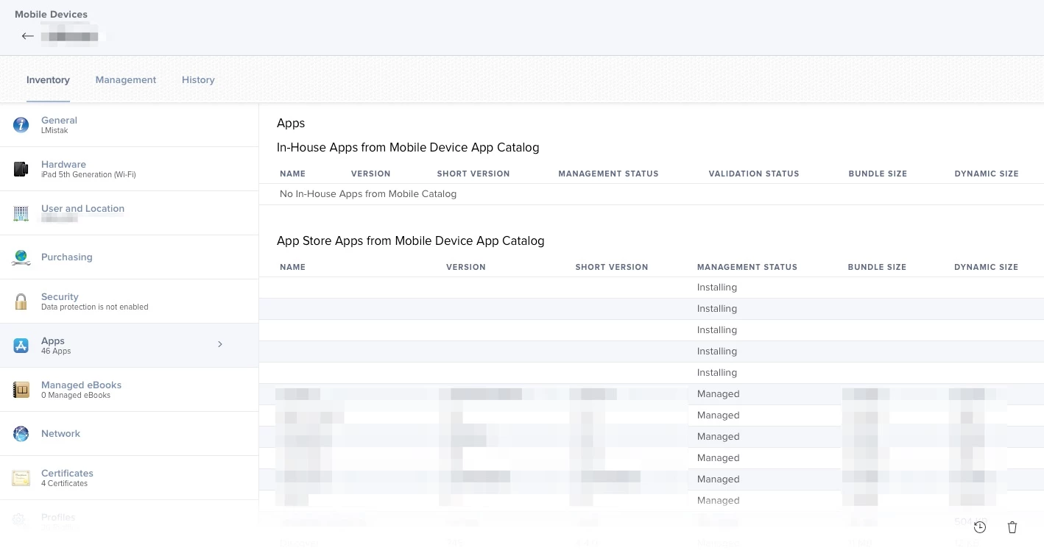Open the history clock icon
1044x553 pixels.
coord(980,527)
